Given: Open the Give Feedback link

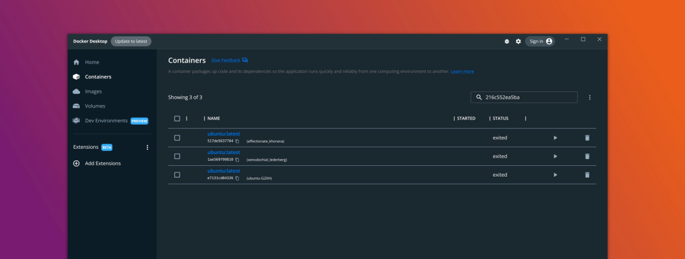Looking at the screenshot, I should pos(226,60).
